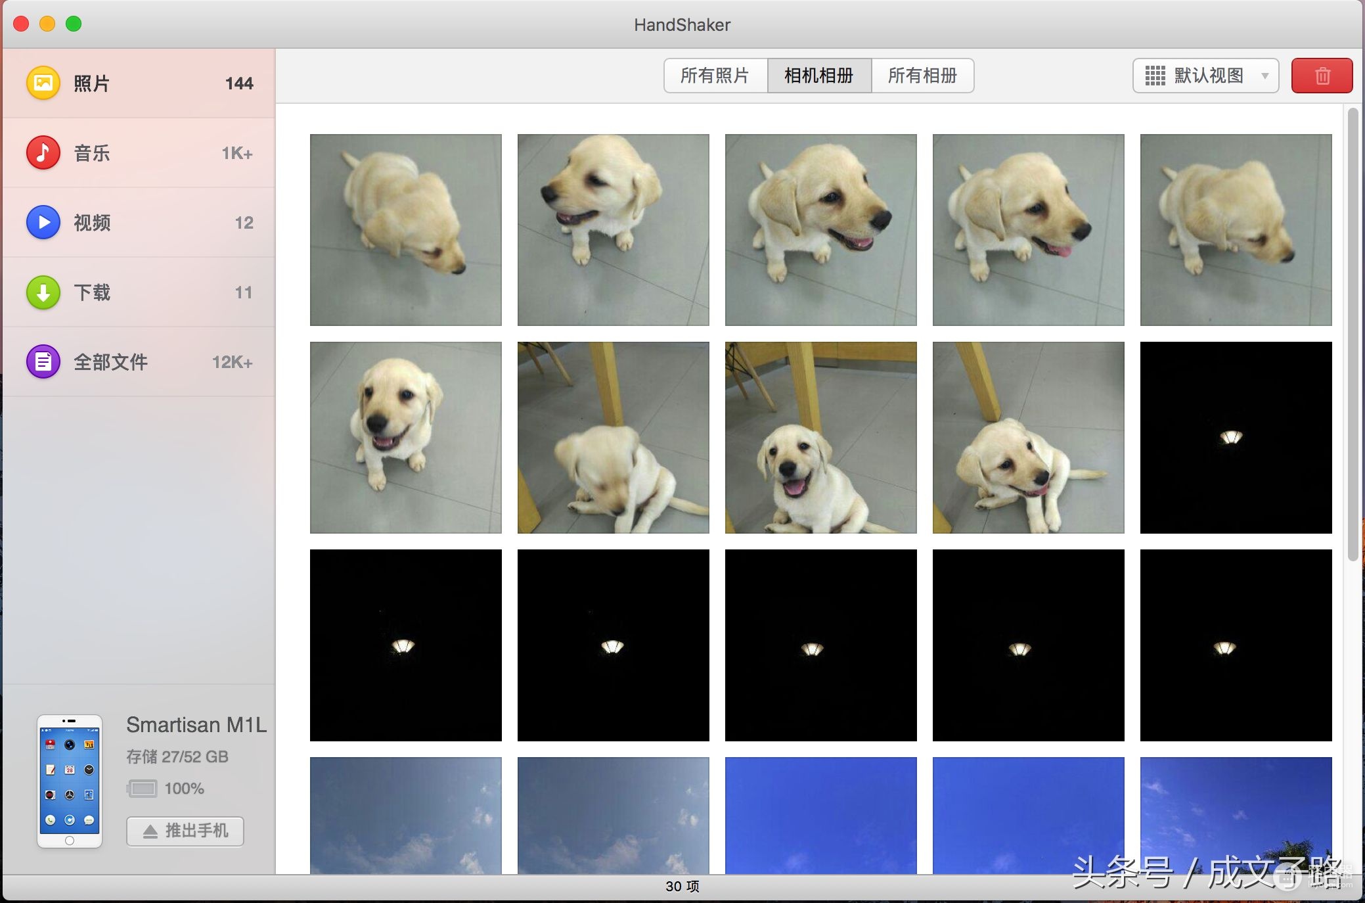The width and height of the screenshot is (1365, 903).
Task: Open the yellow Photos icon in sidebar
Action: point(43,83)
